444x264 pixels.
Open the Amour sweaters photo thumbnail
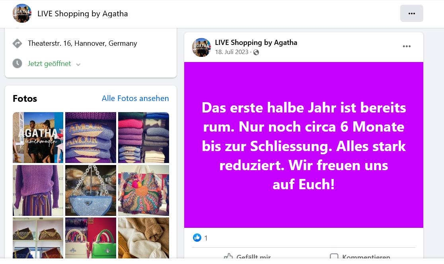tap(91, 138)
